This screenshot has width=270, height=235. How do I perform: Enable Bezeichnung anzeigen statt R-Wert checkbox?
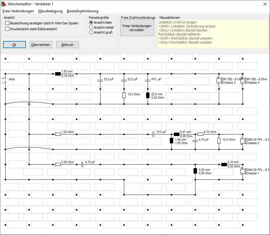pyautogui.click(x=7, y=23)
